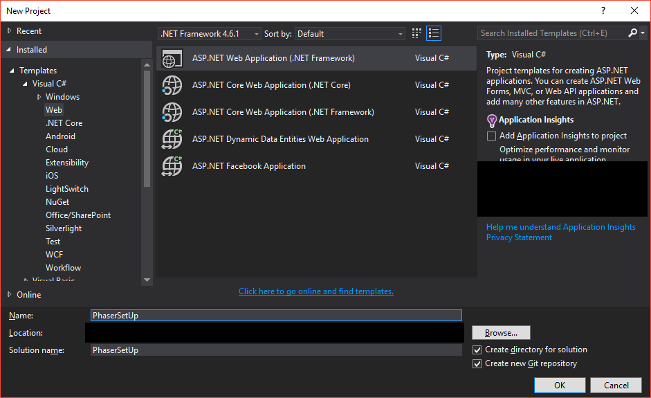Collapse the Visual C# tree node
651x398 pixels.
[x=26, y=84]
